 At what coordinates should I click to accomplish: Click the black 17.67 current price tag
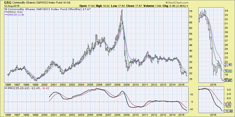pyautogui.click(x=228, y=80)
